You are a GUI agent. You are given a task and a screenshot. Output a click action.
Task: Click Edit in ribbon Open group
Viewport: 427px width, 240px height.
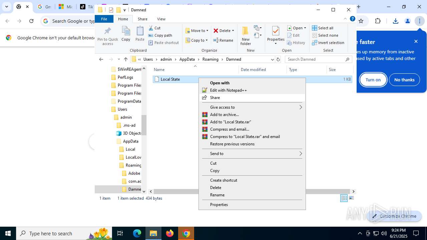[x=294, y=35]
